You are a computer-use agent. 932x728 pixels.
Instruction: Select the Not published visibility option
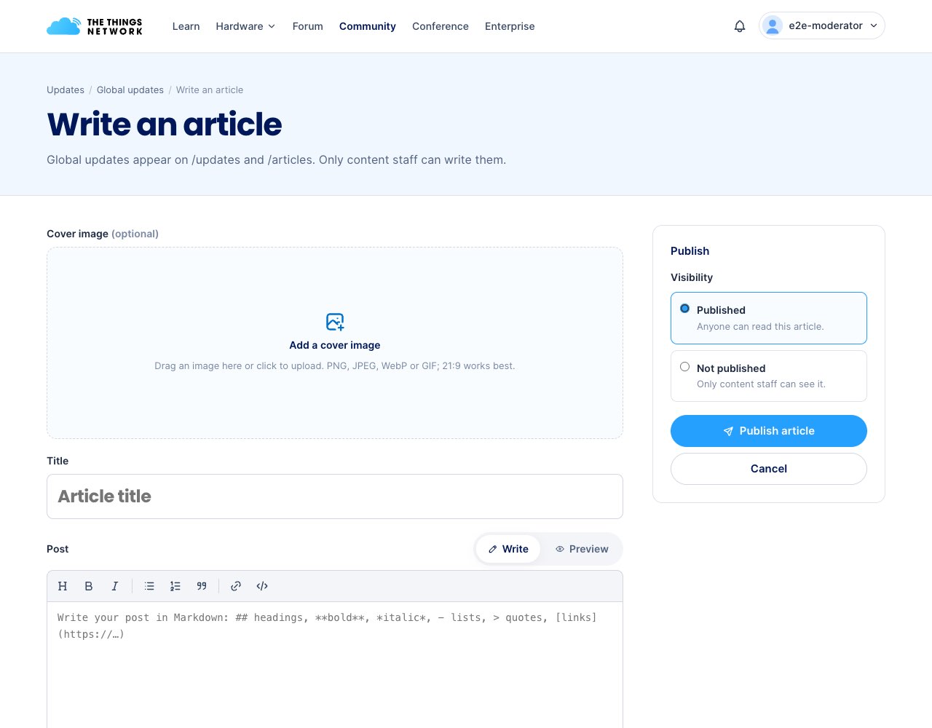click(769, 376)
